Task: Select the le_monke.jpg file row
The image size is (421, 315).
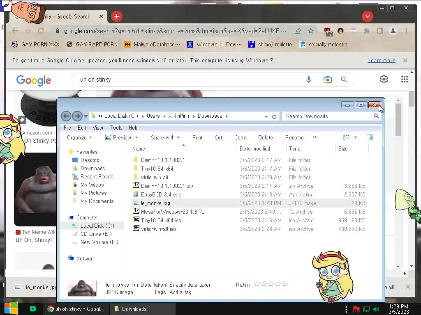Action: (249, 203)
